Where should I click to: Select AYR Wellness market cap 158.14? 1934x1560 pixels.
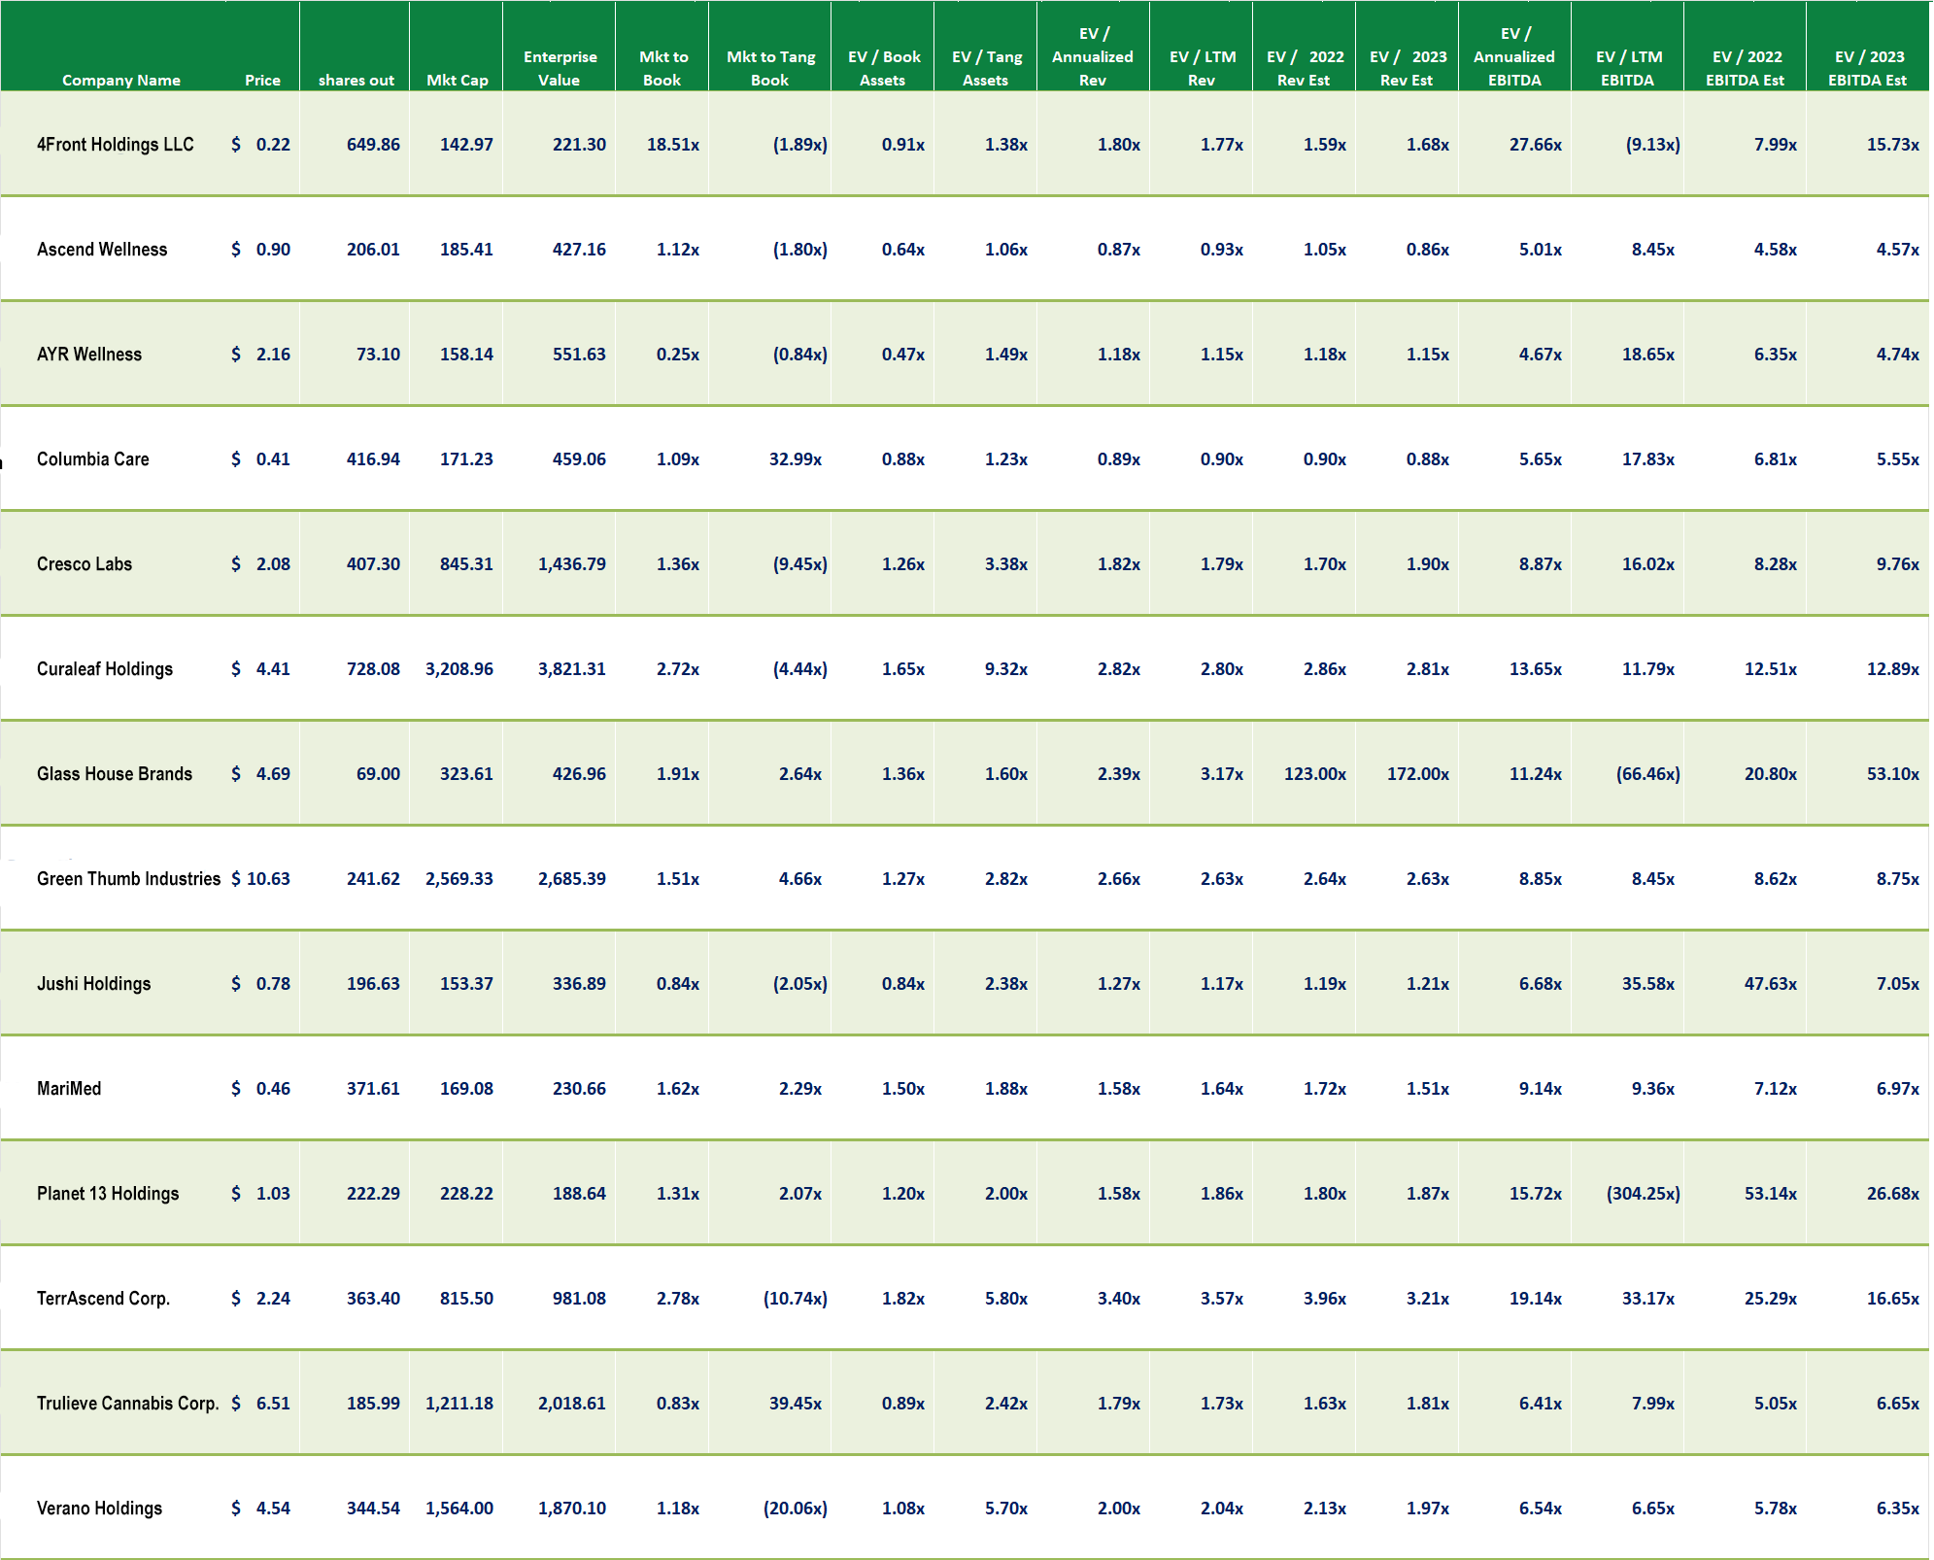tap(466, 355)
